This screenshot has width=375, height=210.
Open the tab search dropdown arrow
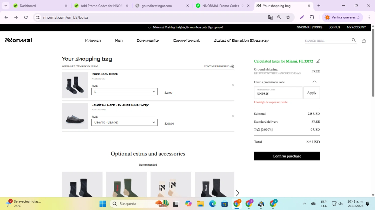coord(5,6)
